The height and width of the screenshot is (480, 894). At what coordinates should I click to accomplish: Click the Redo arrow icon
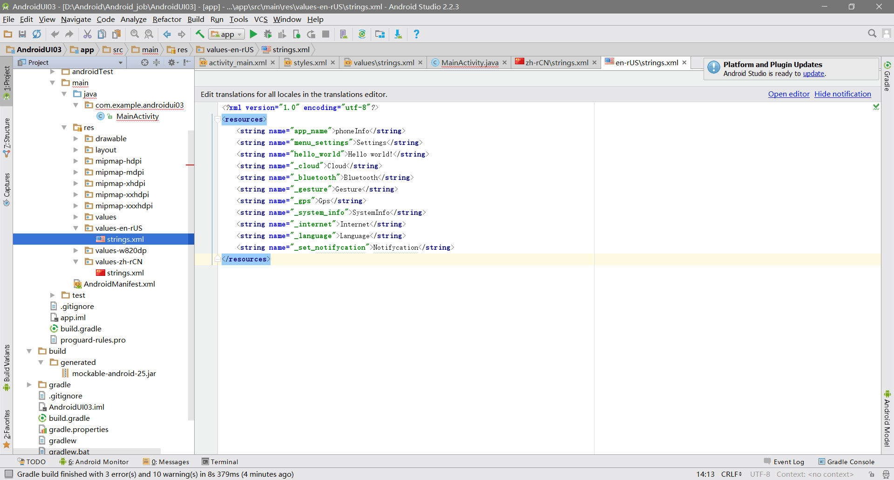(x=69, y=34)
